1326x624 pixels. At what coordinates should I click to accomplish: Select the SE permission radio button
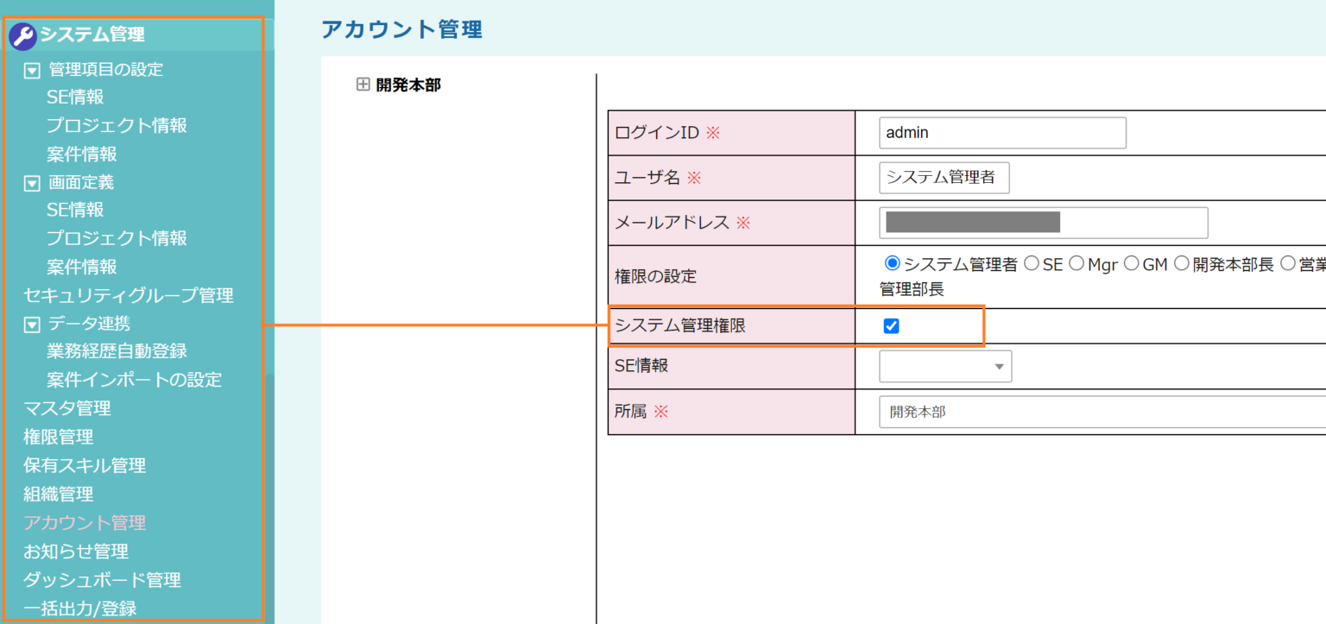click(1031, 264)
